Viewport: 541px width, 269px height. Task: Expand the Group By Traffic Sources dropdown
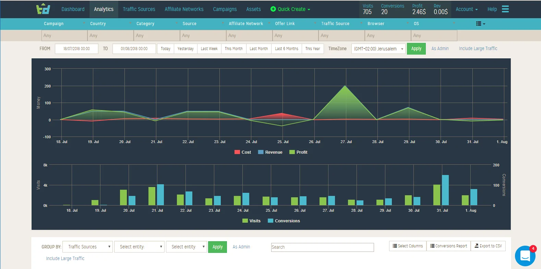tap(88, 247)
